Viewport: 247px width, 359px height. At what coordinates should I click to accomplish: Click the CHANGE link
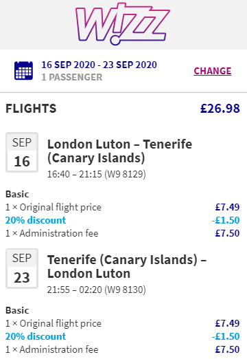(213, 71)
